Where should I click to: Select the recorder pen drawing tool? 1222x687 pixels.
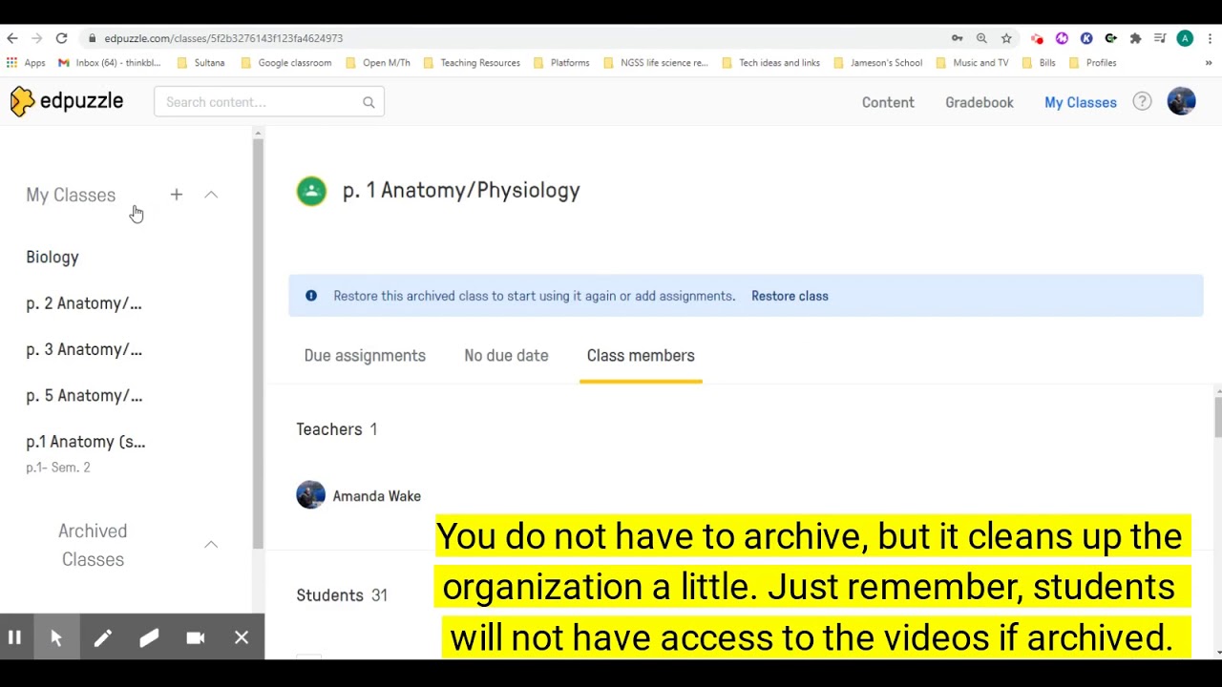(x=103, y=637)
